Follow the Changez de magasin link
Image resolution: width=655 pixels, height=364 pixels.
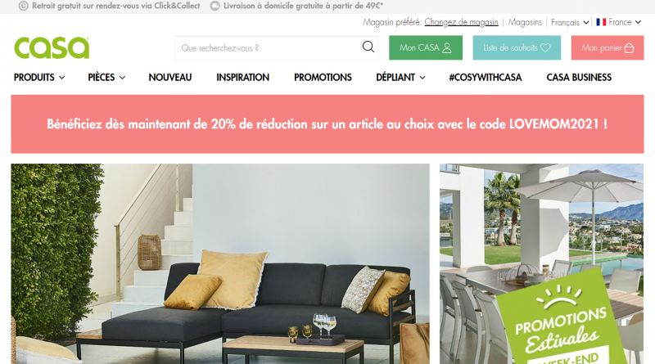pyautogui.click(x=461, y=22)
